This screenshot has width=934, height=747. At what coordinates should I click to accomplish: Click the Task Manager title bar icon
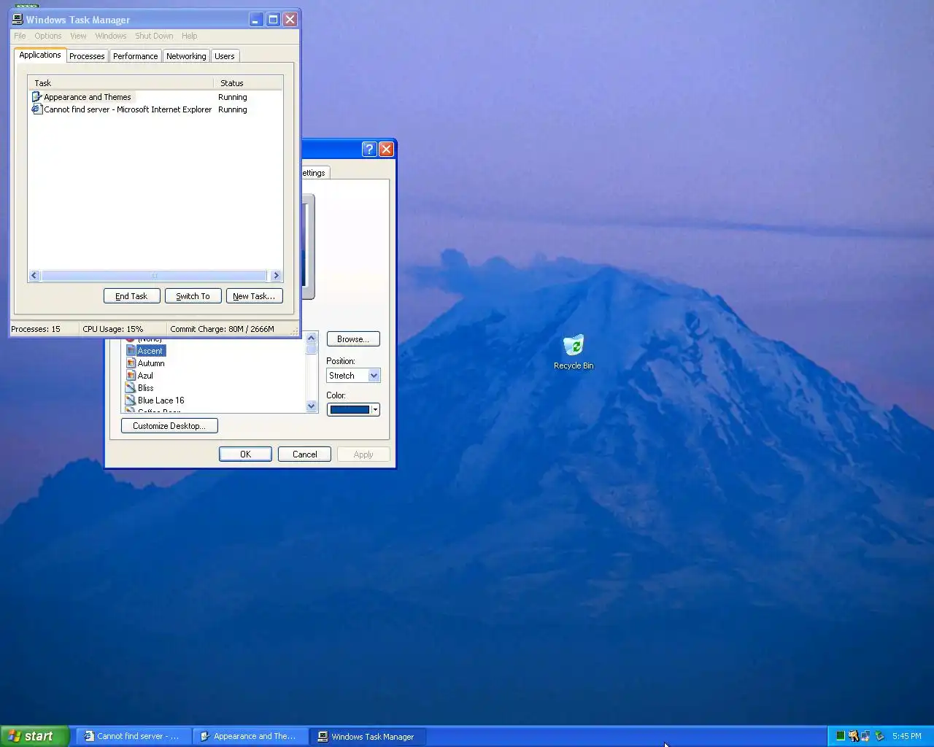click(x=18, y=20)
